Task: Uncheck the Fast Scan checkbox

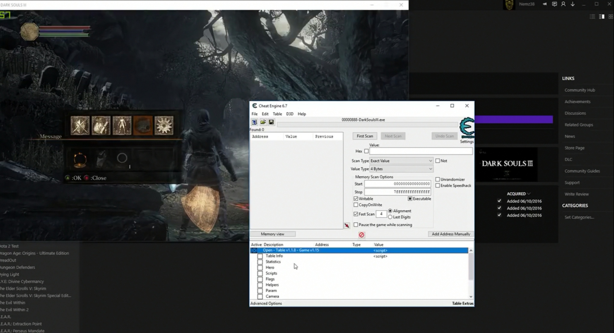Action: [x=356, y=214]
